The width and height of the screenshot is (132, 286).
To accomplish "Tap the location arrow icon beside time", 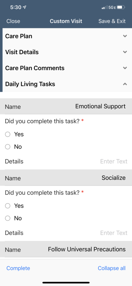I will (x=25, y=7).
